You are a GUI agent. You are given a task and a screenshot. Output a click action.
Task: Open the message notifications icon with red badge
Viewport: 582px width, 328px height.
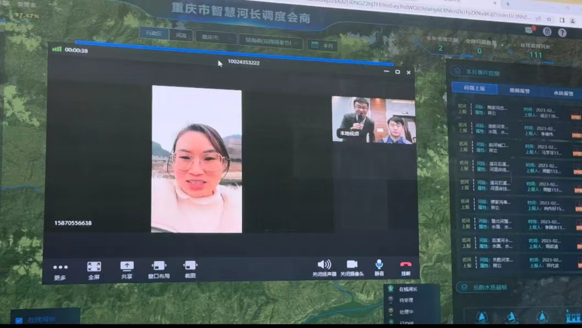click(530, 30)
